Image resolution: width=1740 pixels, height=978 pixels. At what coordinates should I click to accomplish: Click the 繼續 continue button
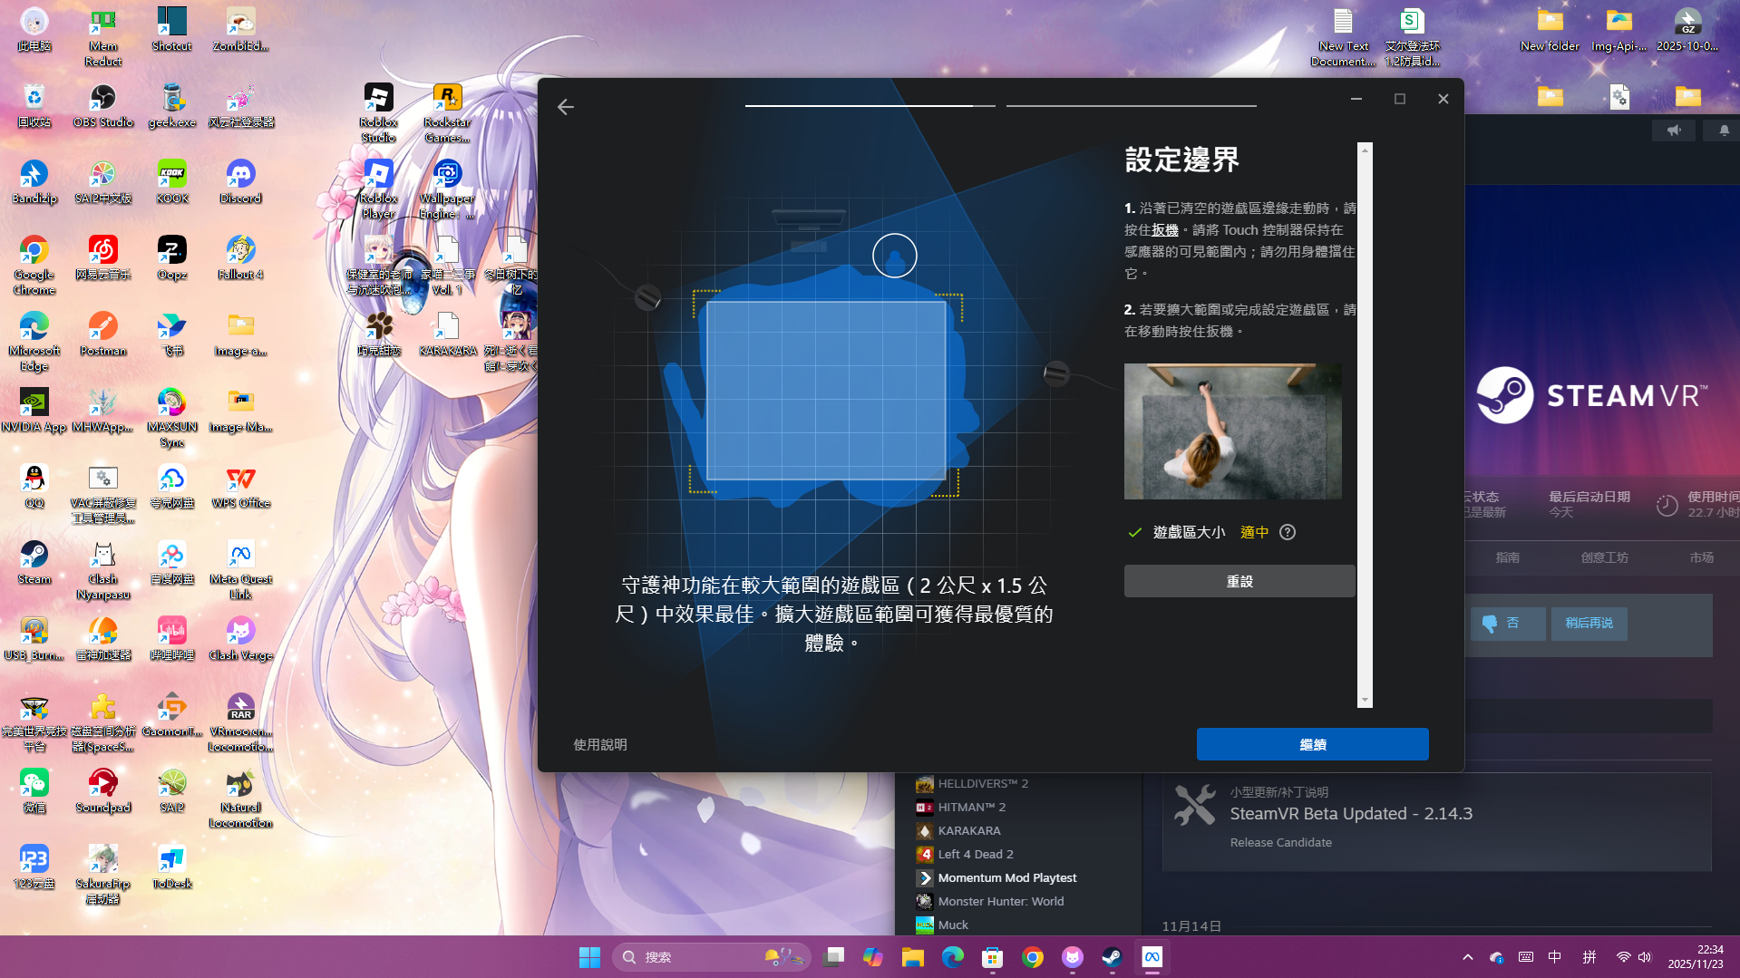pyautogui.click(x=1312, y=744)
